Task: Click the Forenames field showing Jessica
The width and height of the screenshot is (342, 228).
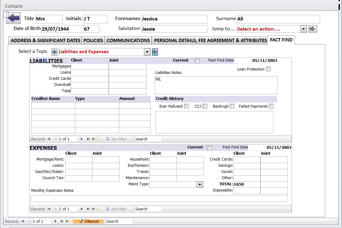Action: (174, 19)
